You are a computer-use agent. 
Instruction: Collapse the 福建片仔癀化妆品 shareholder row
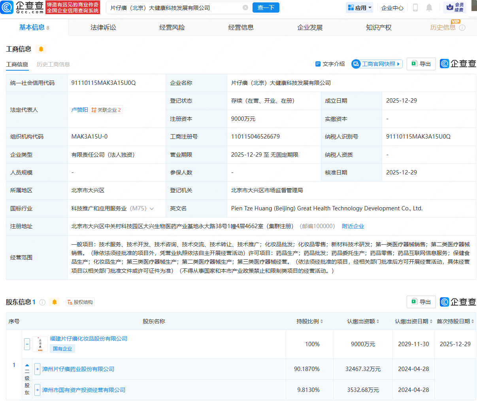27,344
